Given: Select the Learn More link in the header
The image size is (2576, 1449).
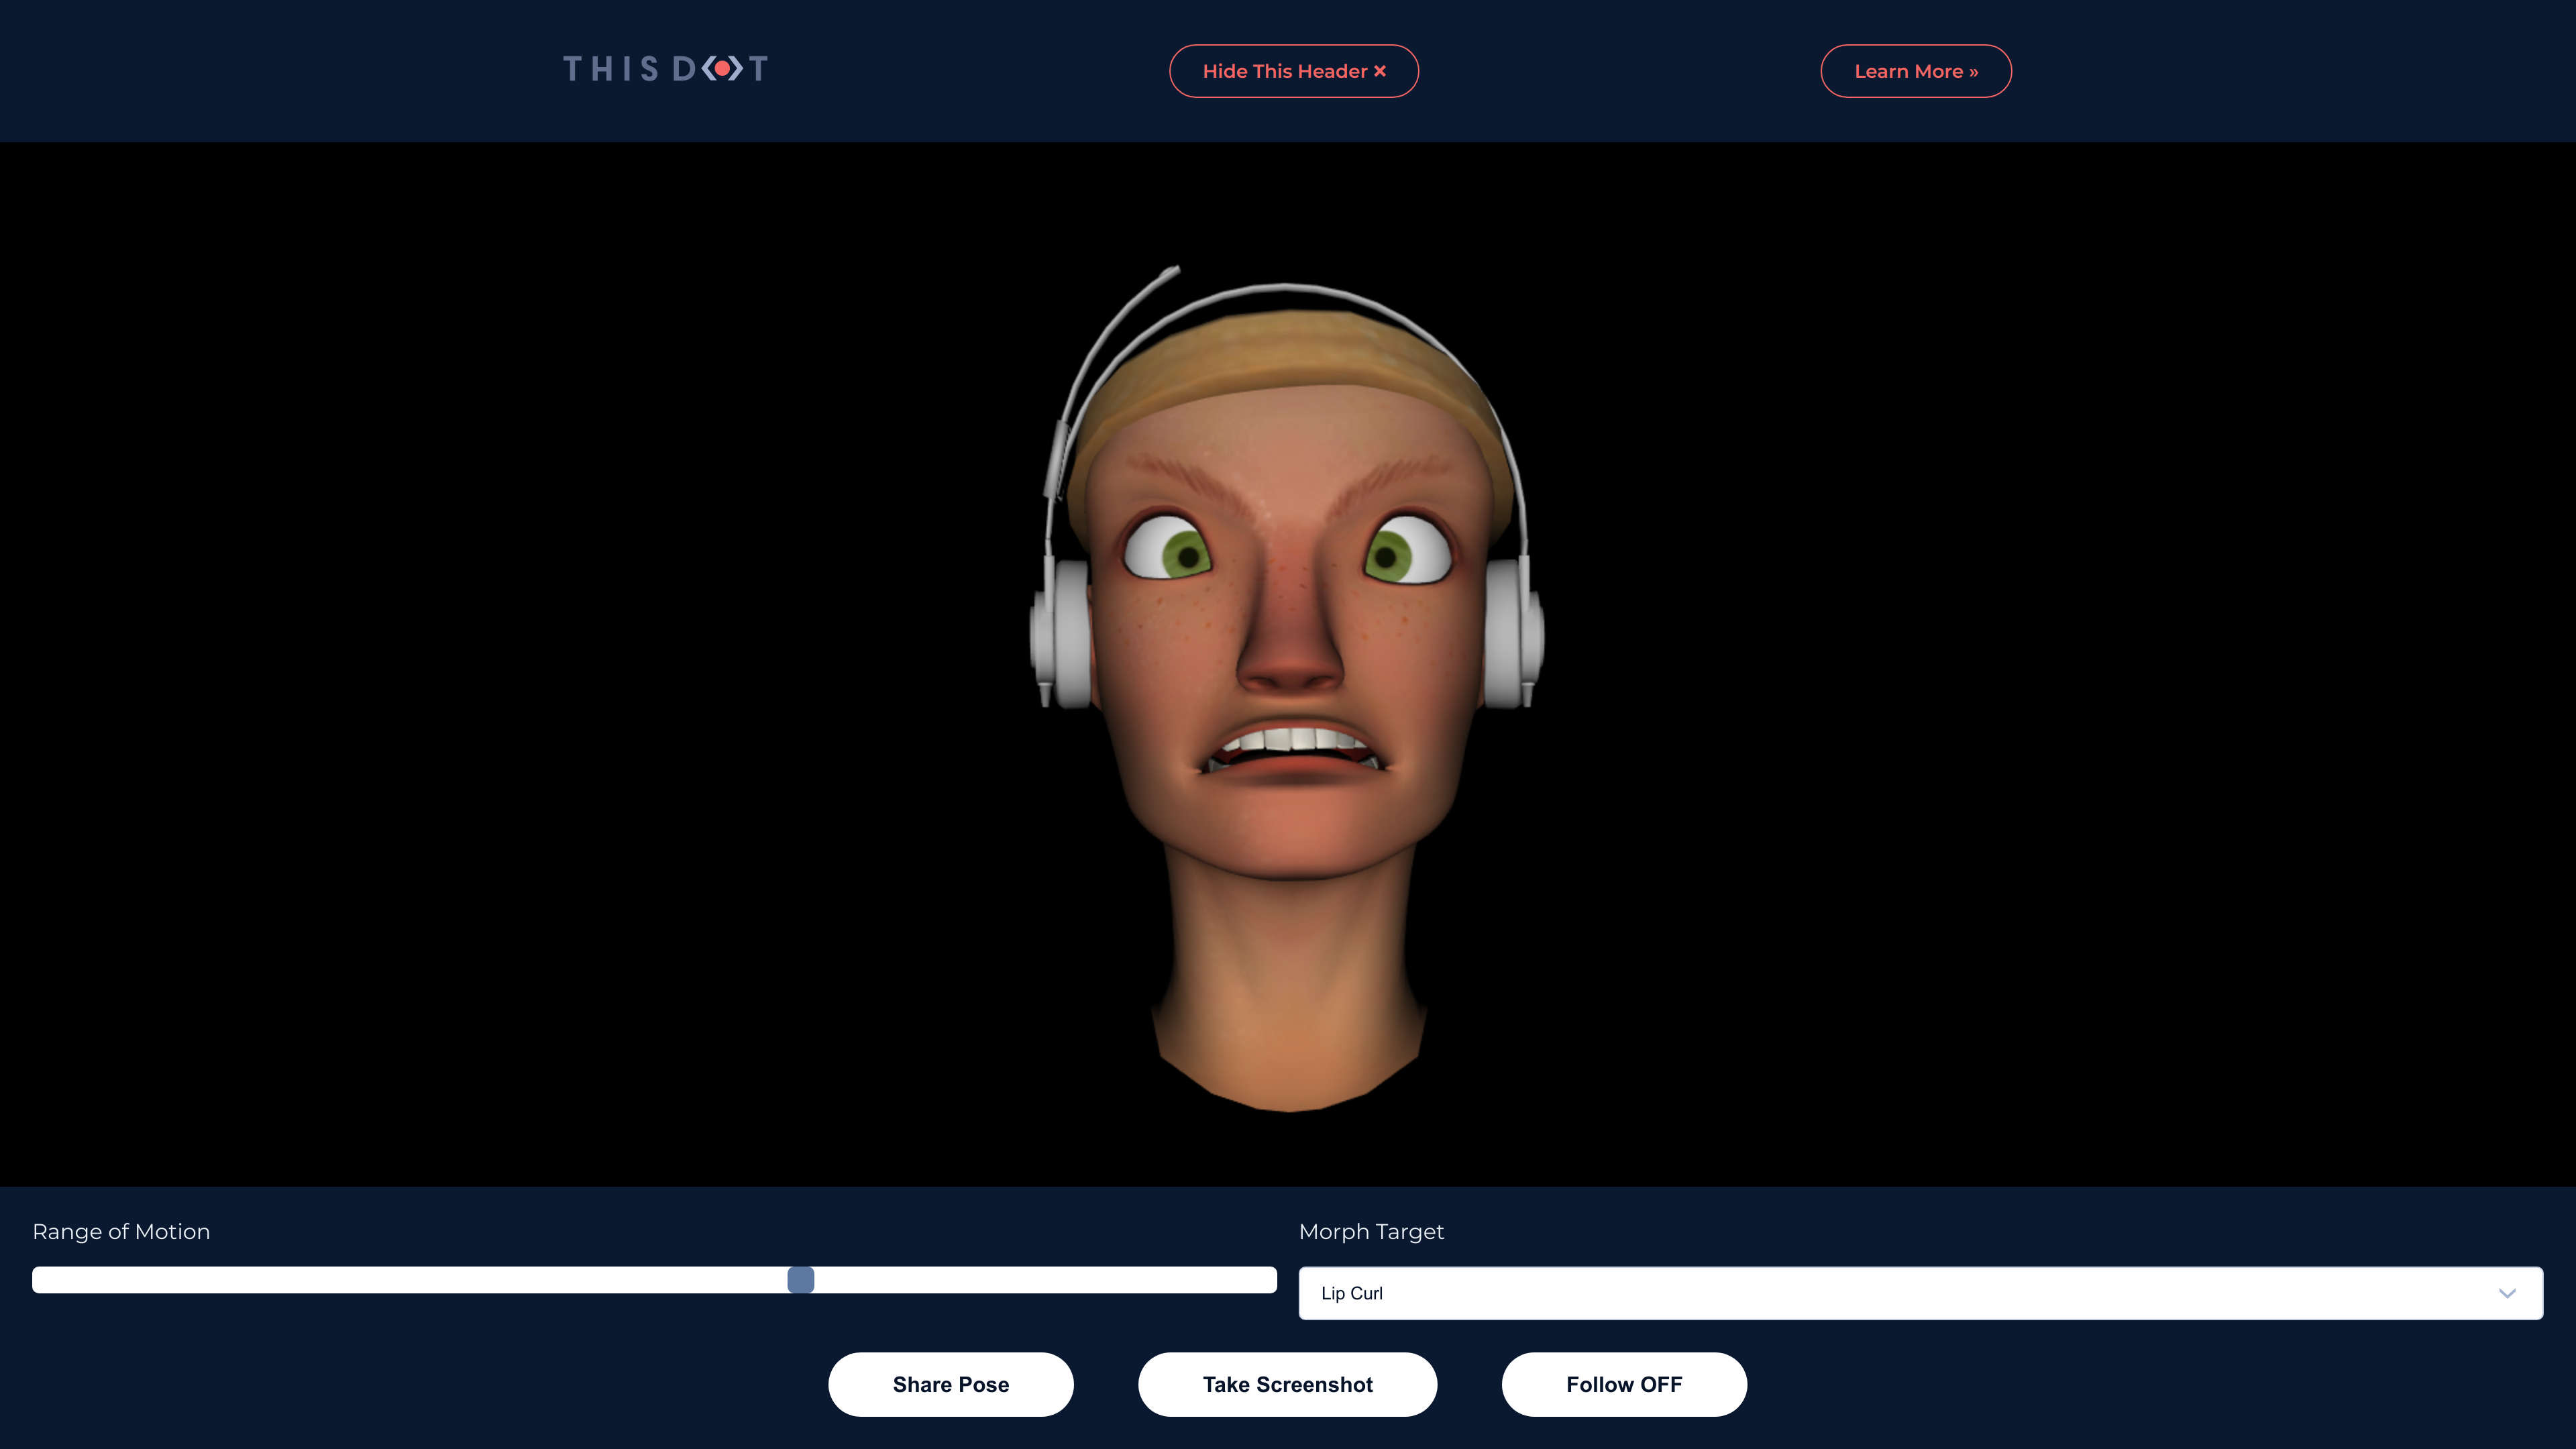Looking at the screenshot, I should click(1915, 71).
